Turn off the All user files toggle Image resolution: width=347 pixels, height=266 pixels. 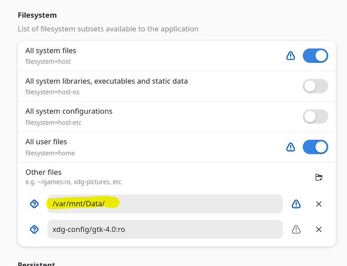point(315,147)
